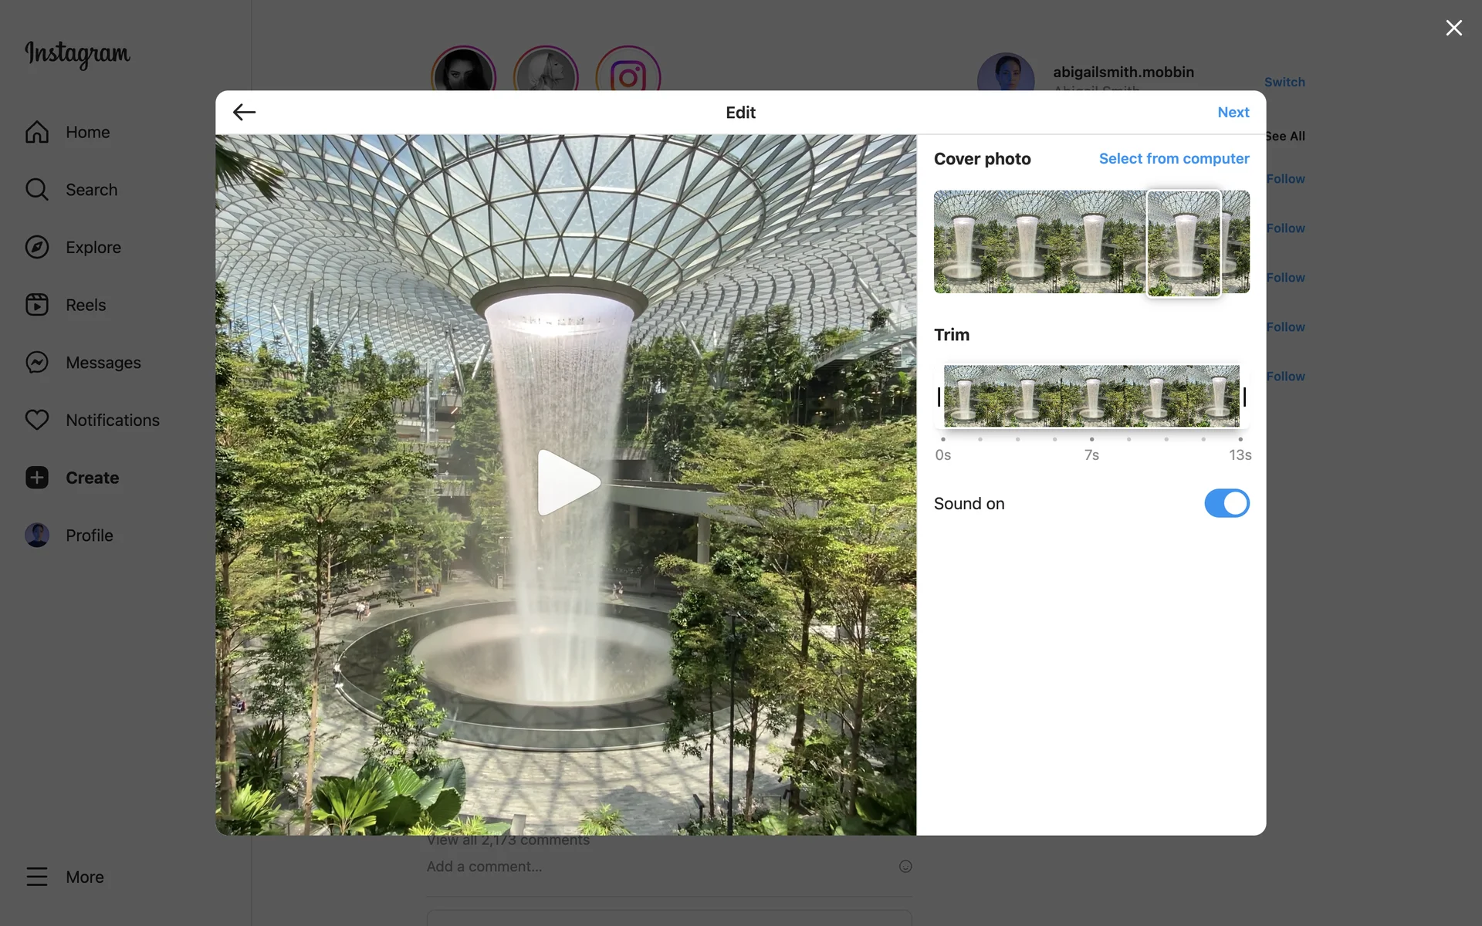Screen dimensions: 1482x926
Task: Click the Instagram logo
Action: [x=77, y=54]
